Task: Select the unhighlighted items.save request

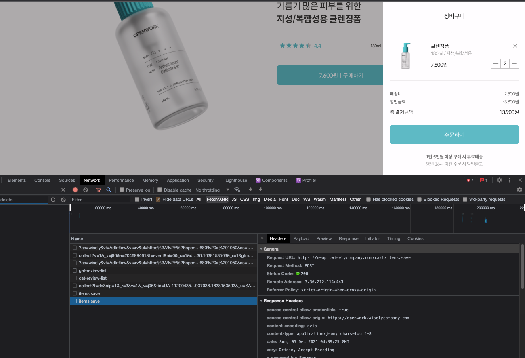Action: coord(163,293)
